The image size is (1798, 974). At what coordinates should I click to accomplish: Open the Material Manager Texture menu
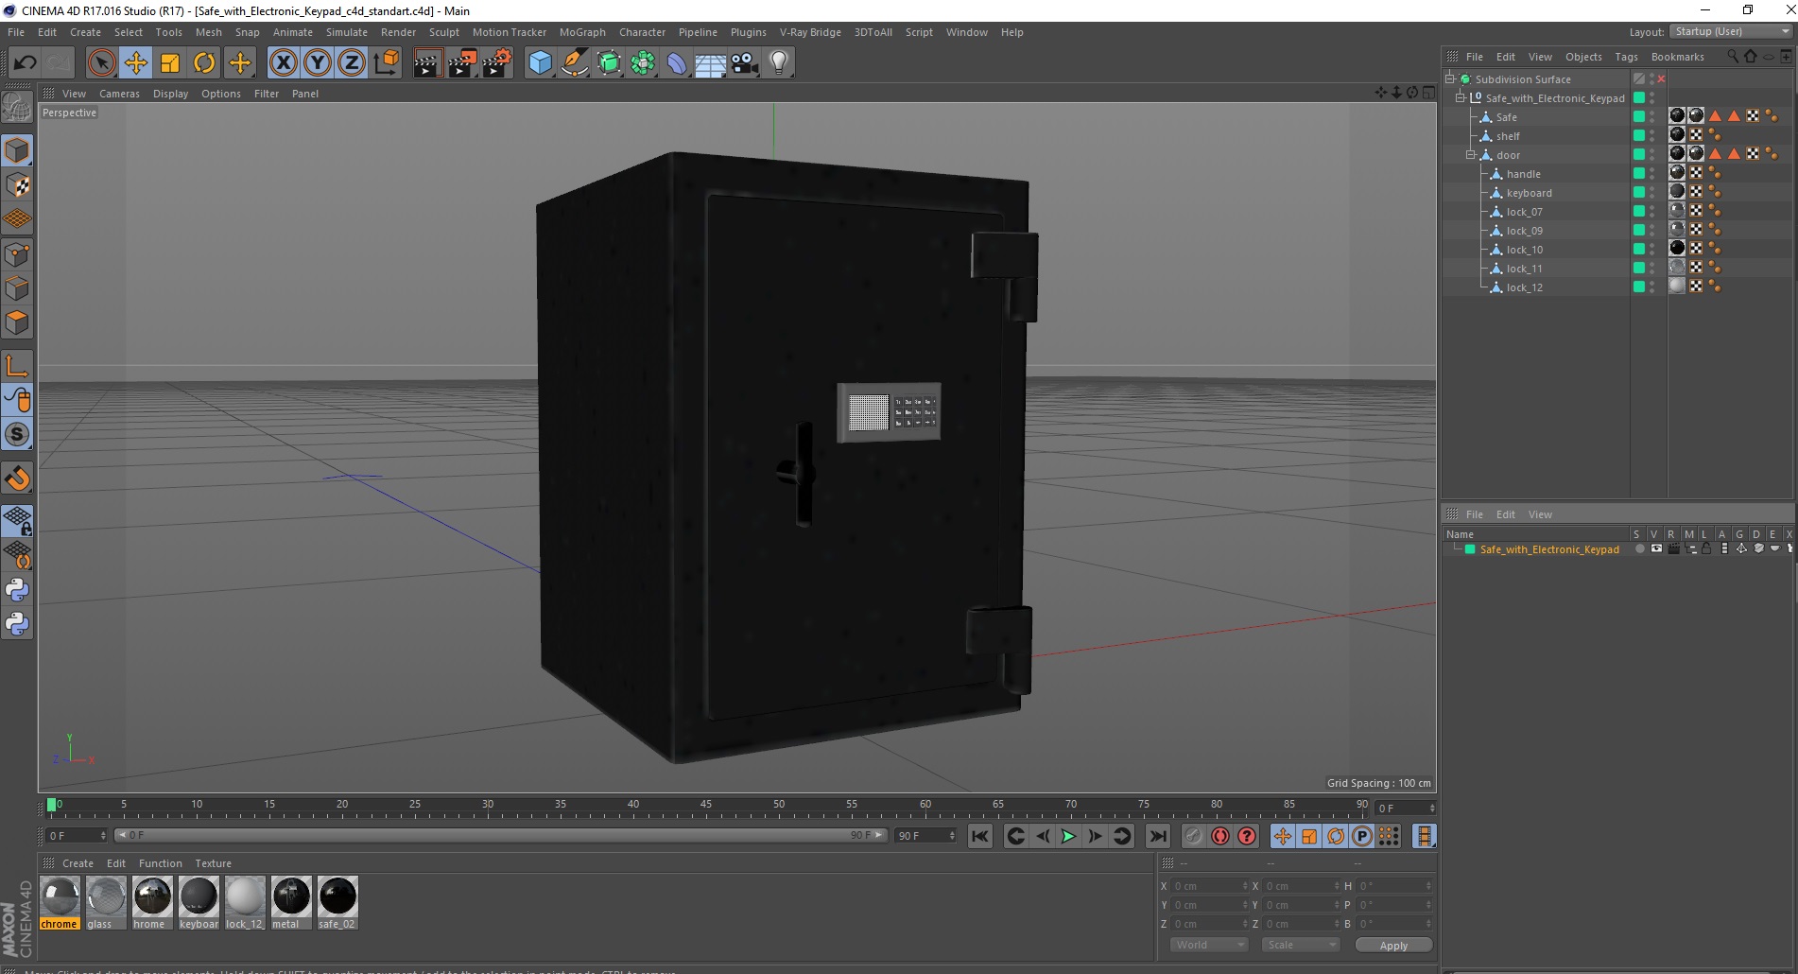click(213, 863)
